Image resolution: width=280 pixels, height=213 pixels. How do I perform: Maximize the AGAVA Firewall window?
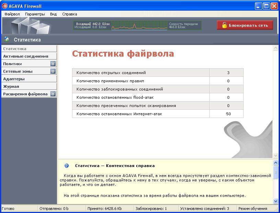point(266,6)
